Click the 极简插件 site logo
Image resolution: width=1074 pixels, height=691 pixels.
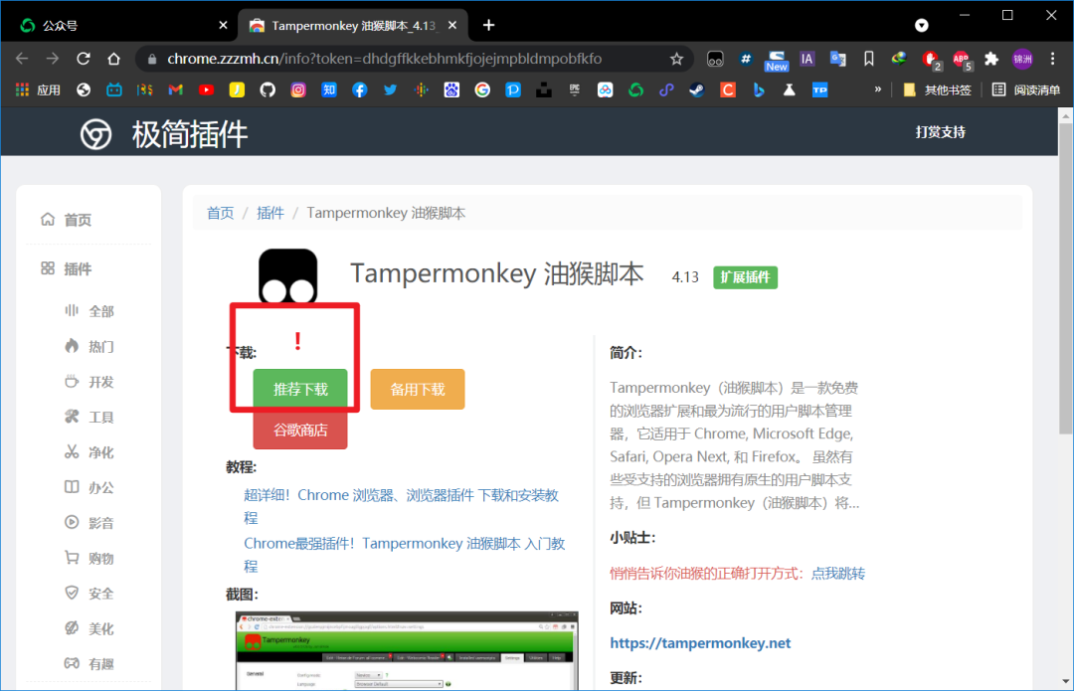click(x=164, y=134)
